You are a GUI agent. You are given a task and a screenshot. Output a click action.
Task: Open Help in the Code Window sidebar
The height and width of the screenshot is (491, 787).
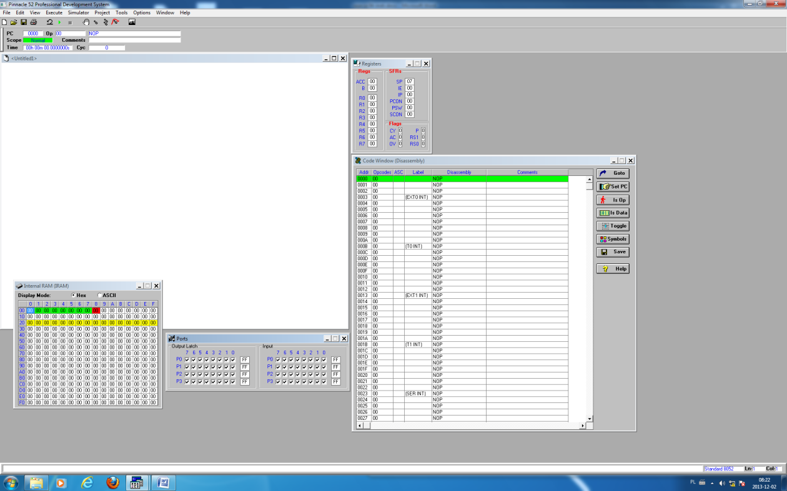click(613, 269)
